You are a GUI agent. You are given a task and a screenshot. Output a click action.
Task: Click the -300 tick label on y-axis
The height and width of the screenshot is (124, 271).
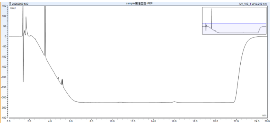pos(4,97)
